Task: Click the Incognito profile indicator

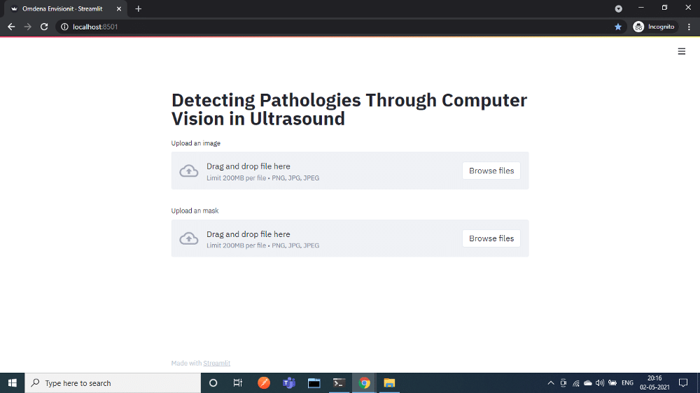Action: click(654, 27)
